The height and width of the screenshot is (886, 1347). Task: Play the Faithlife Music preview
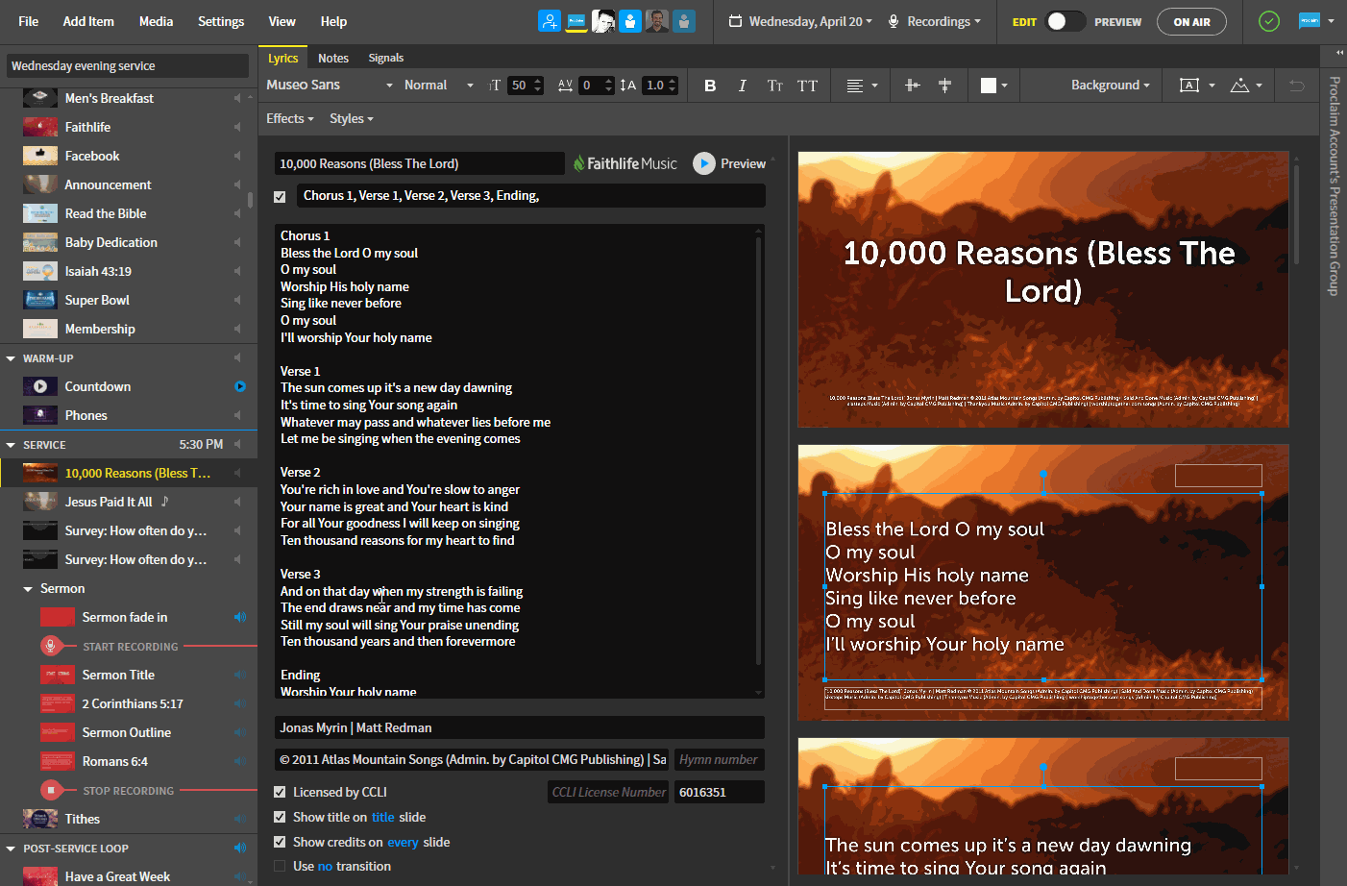click(x=704, y=163)
